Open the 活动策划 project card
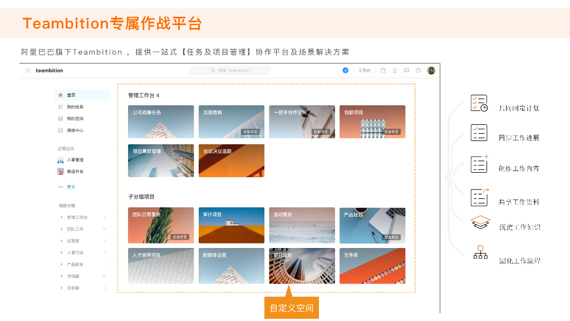The image size is (570, 321). 302,225
